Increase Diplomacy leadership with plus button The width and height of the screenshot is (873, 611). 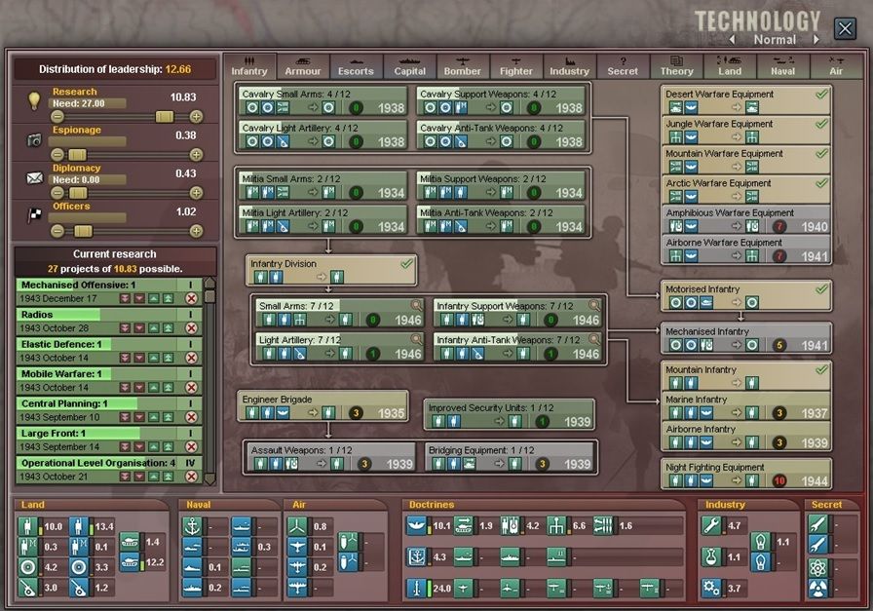(x=196, y=193)
